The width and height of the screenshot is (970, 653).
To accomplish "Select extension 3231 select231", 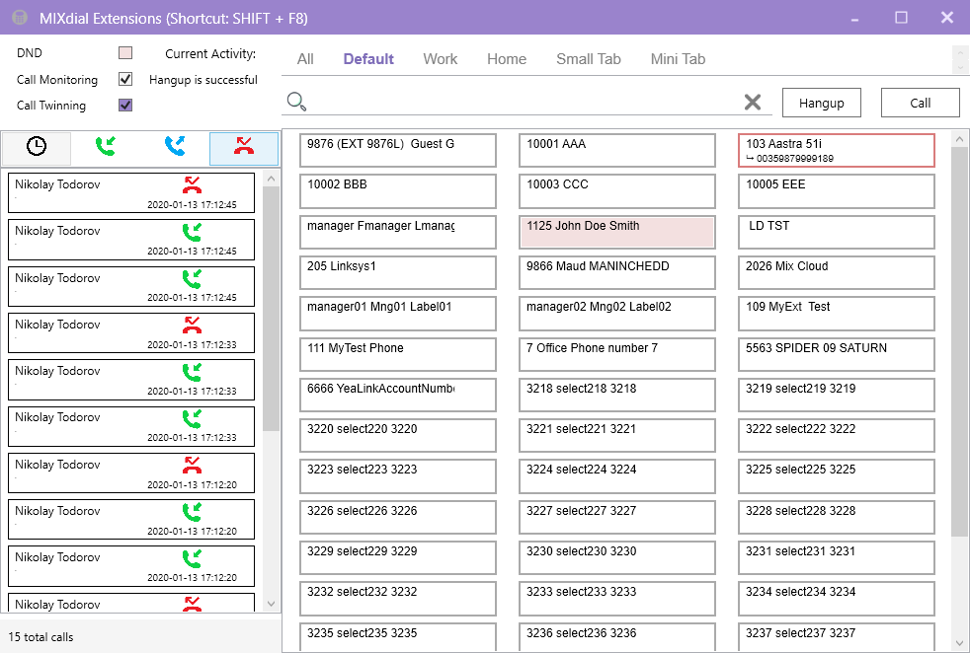I will pyautogui.click(x=837, y=558).
